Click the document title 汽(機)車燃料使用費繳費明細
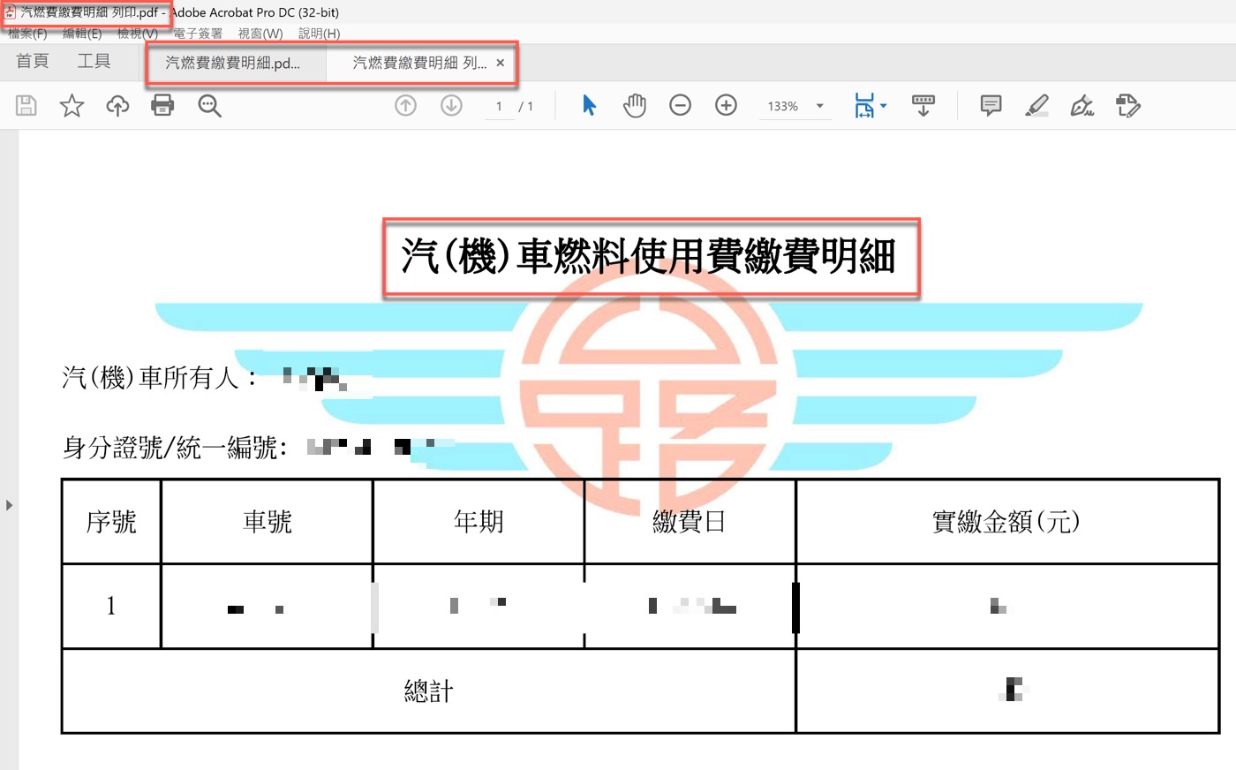This screenshot has width=1236, height=770. pos(650,256)
